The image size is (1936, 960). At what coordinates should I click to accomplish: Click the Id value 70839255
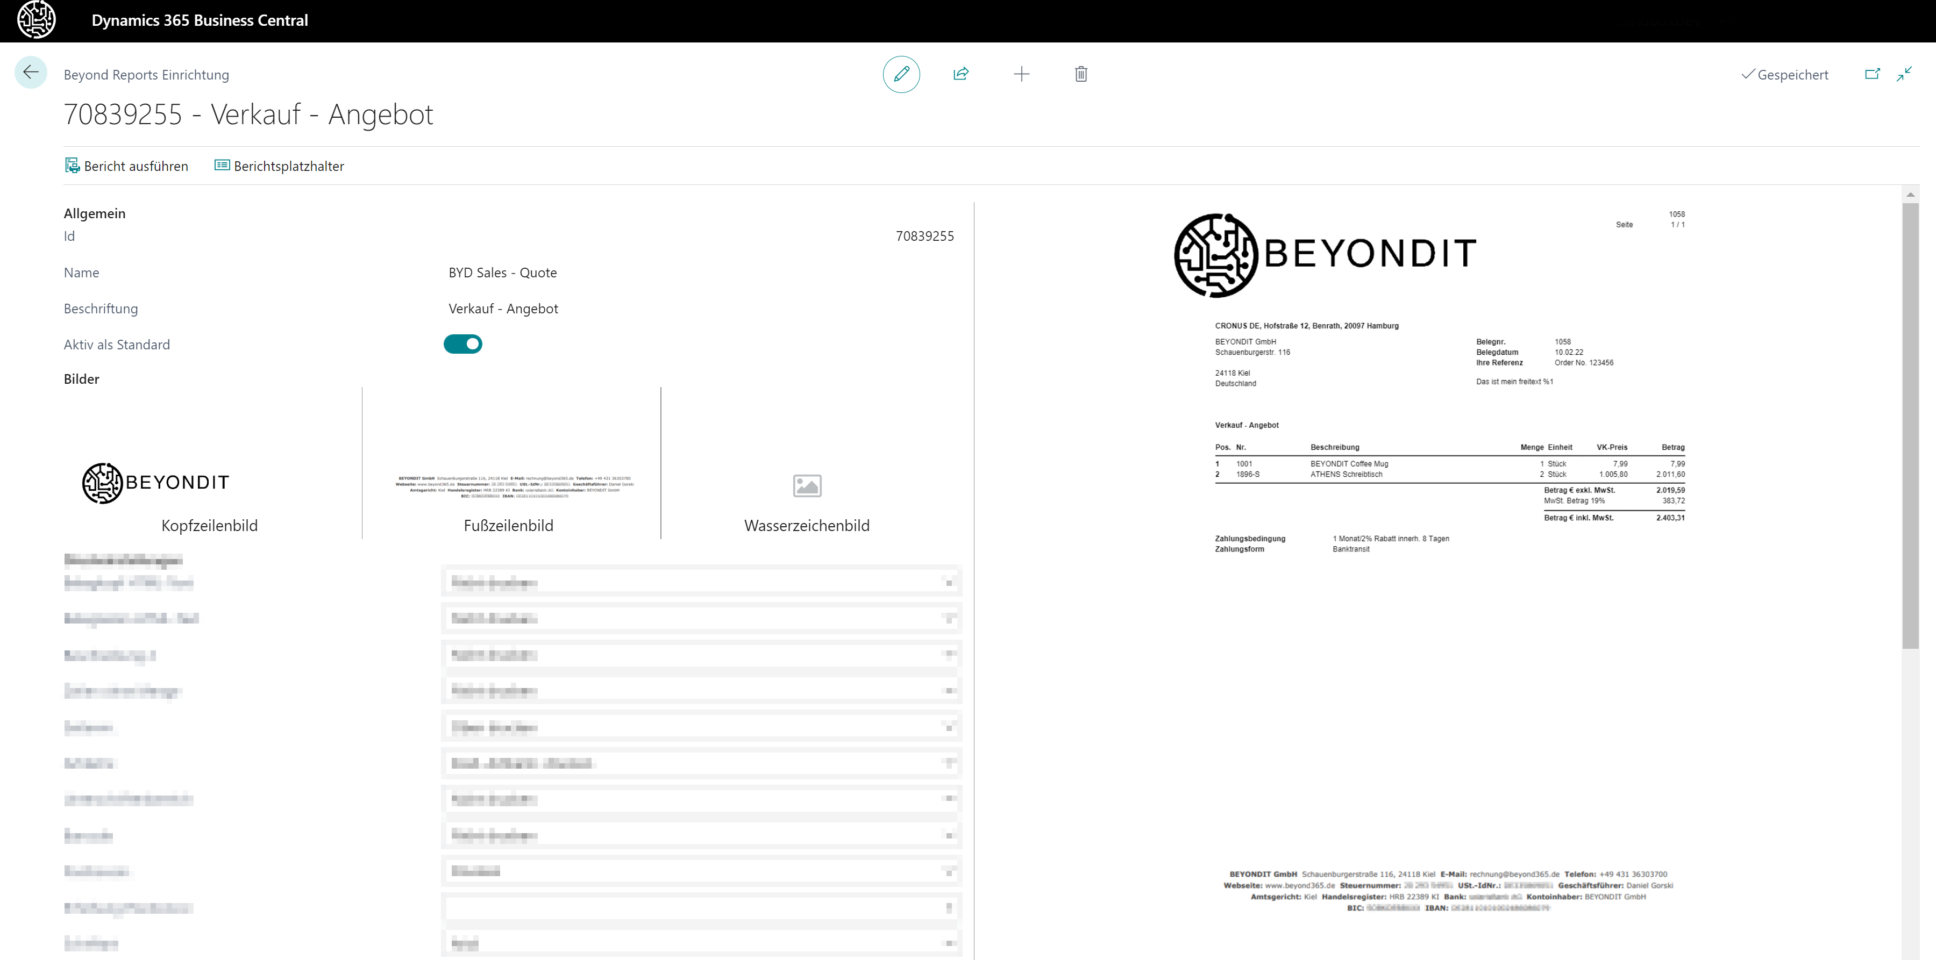point(924,236)
